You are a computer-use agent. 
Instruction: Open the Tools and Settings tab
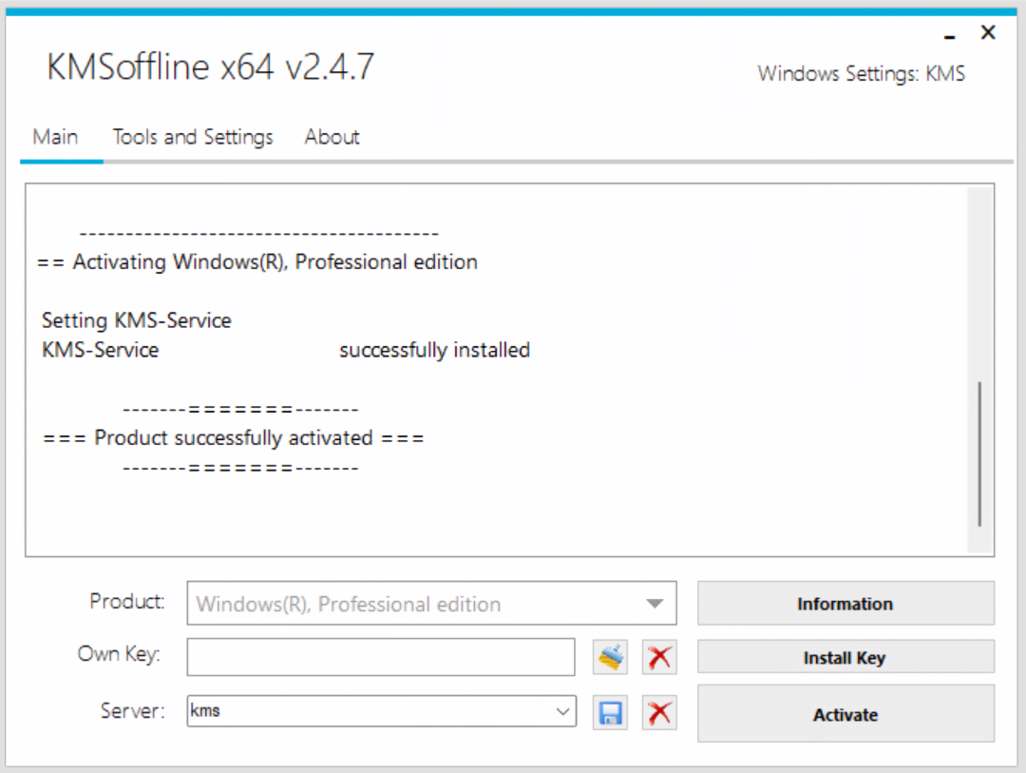click(x=192, y=137)
